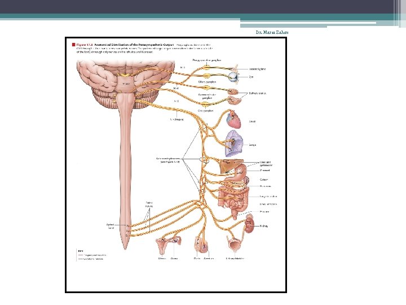Click the 'Urinary bladder' label
406x305 pixels.
tap(235, 259)
